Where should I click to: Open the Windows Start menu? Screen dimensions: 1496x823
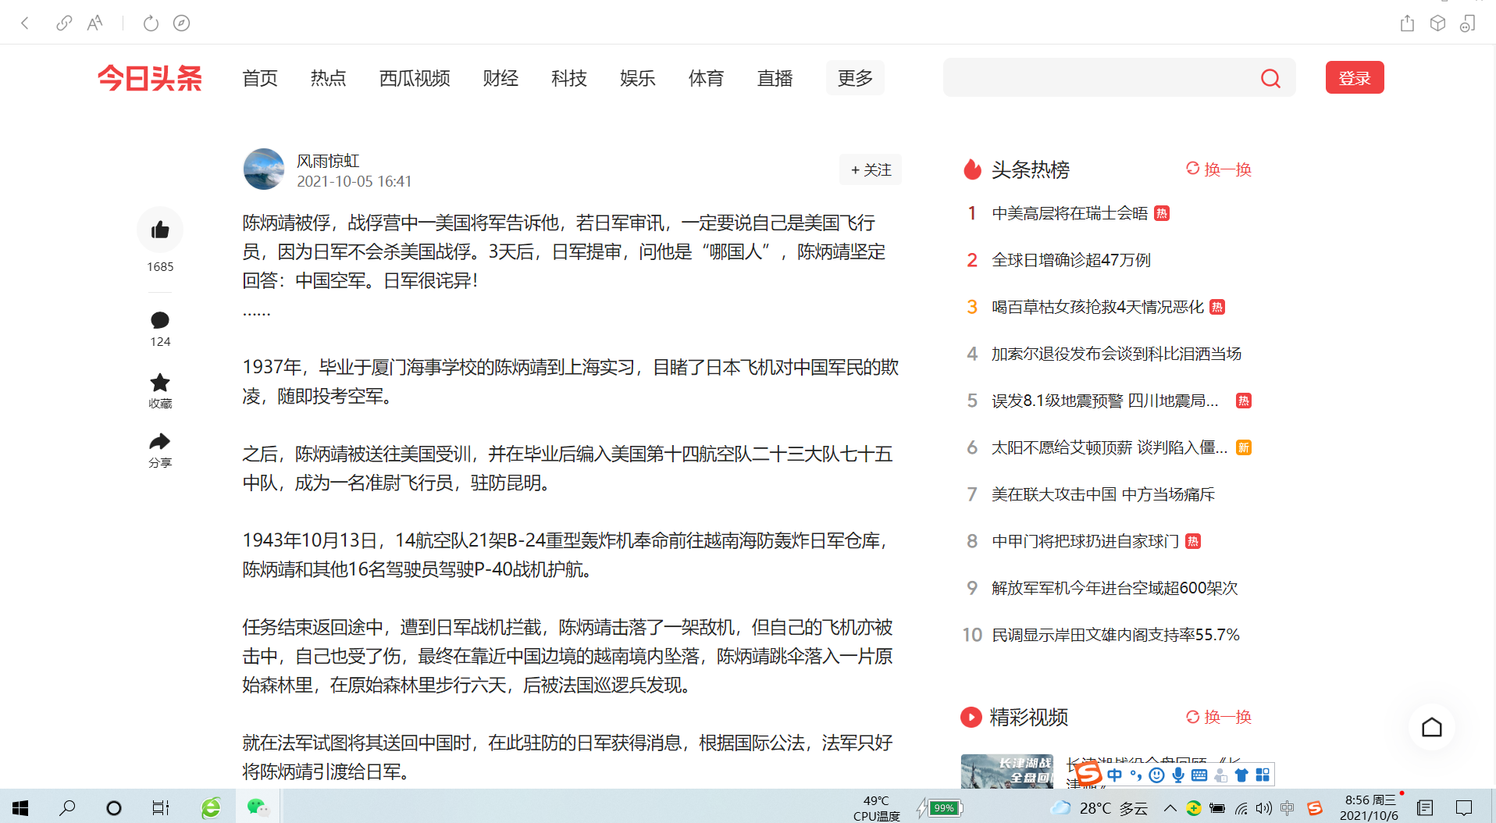21,807
